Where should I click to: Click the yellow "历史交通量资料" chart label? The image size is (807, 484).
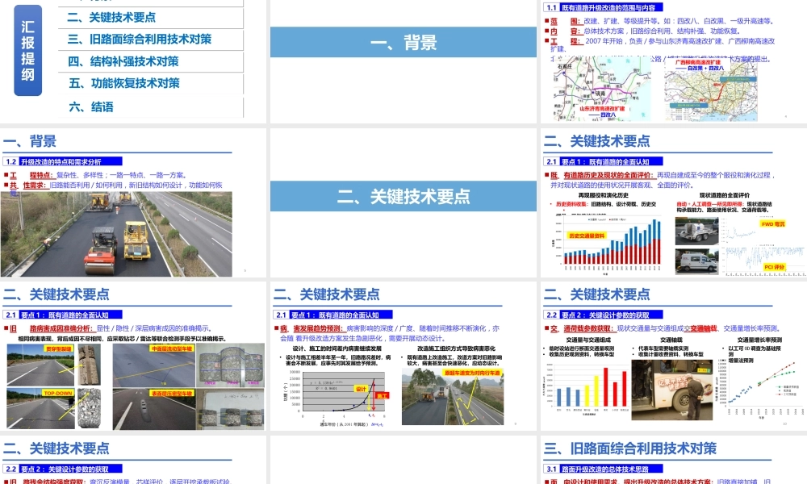pos(587,236)
